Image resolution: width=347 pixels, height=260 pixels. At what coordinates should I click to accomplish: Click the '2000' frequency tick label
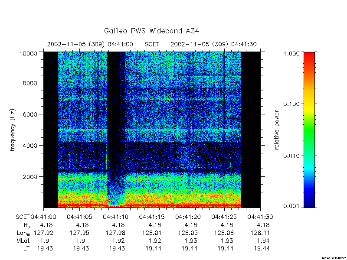tap(30, 177)
